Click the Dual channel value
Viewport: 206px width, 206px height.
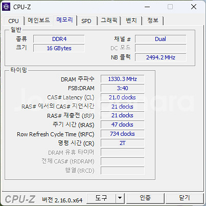161,39
